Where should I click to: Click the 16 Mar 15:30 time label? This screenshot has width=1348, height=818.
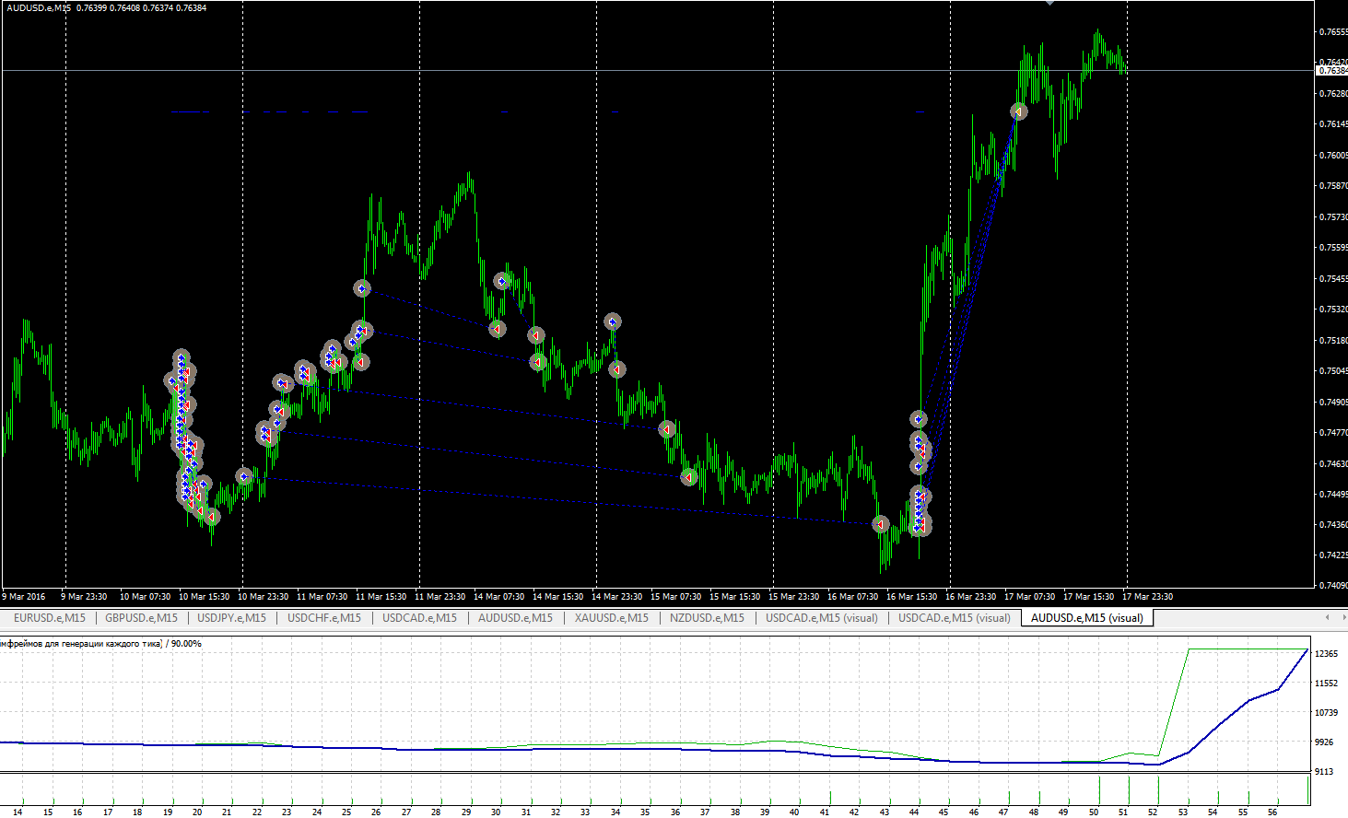point(911,597)
